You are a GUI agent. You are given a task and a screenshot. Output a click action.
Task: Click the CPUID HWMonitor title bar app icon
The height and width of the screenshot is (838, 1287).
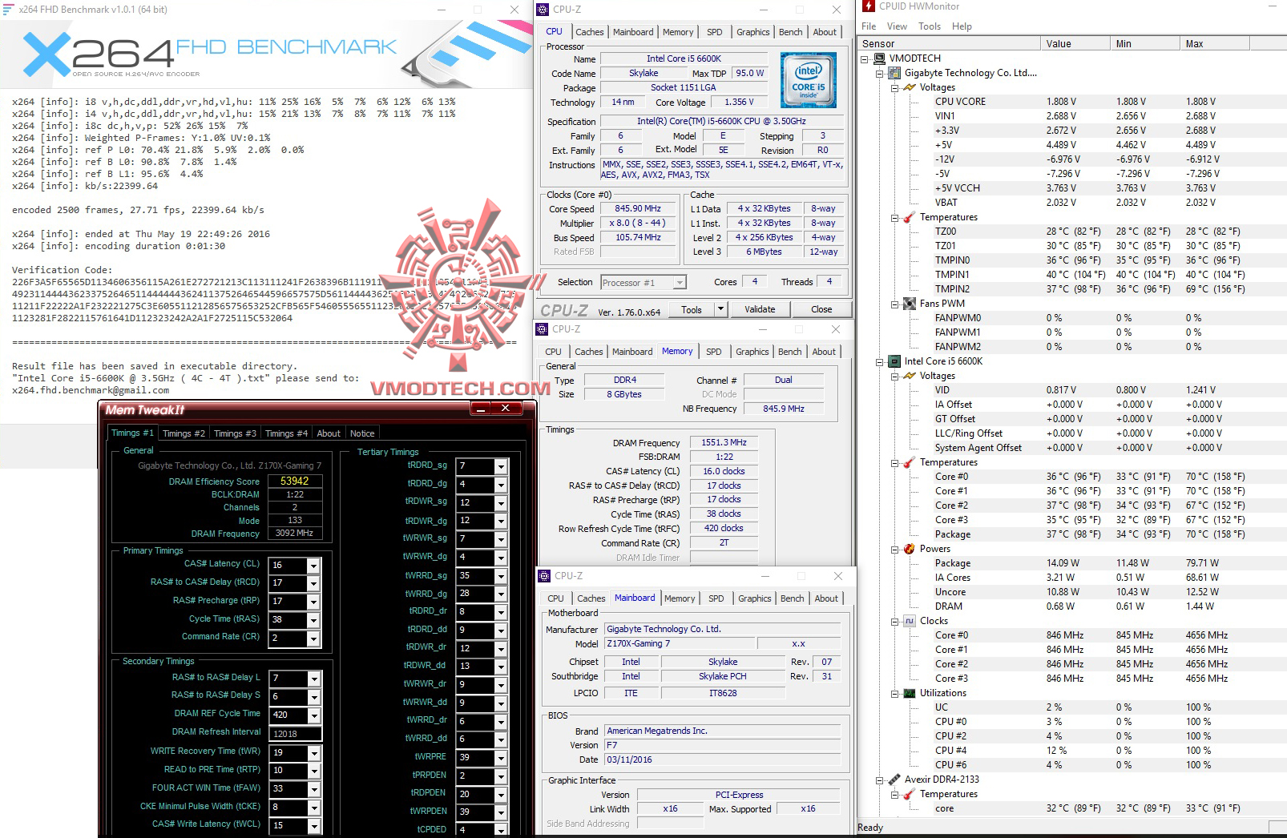pyautogui.click(x=869, y=6)
